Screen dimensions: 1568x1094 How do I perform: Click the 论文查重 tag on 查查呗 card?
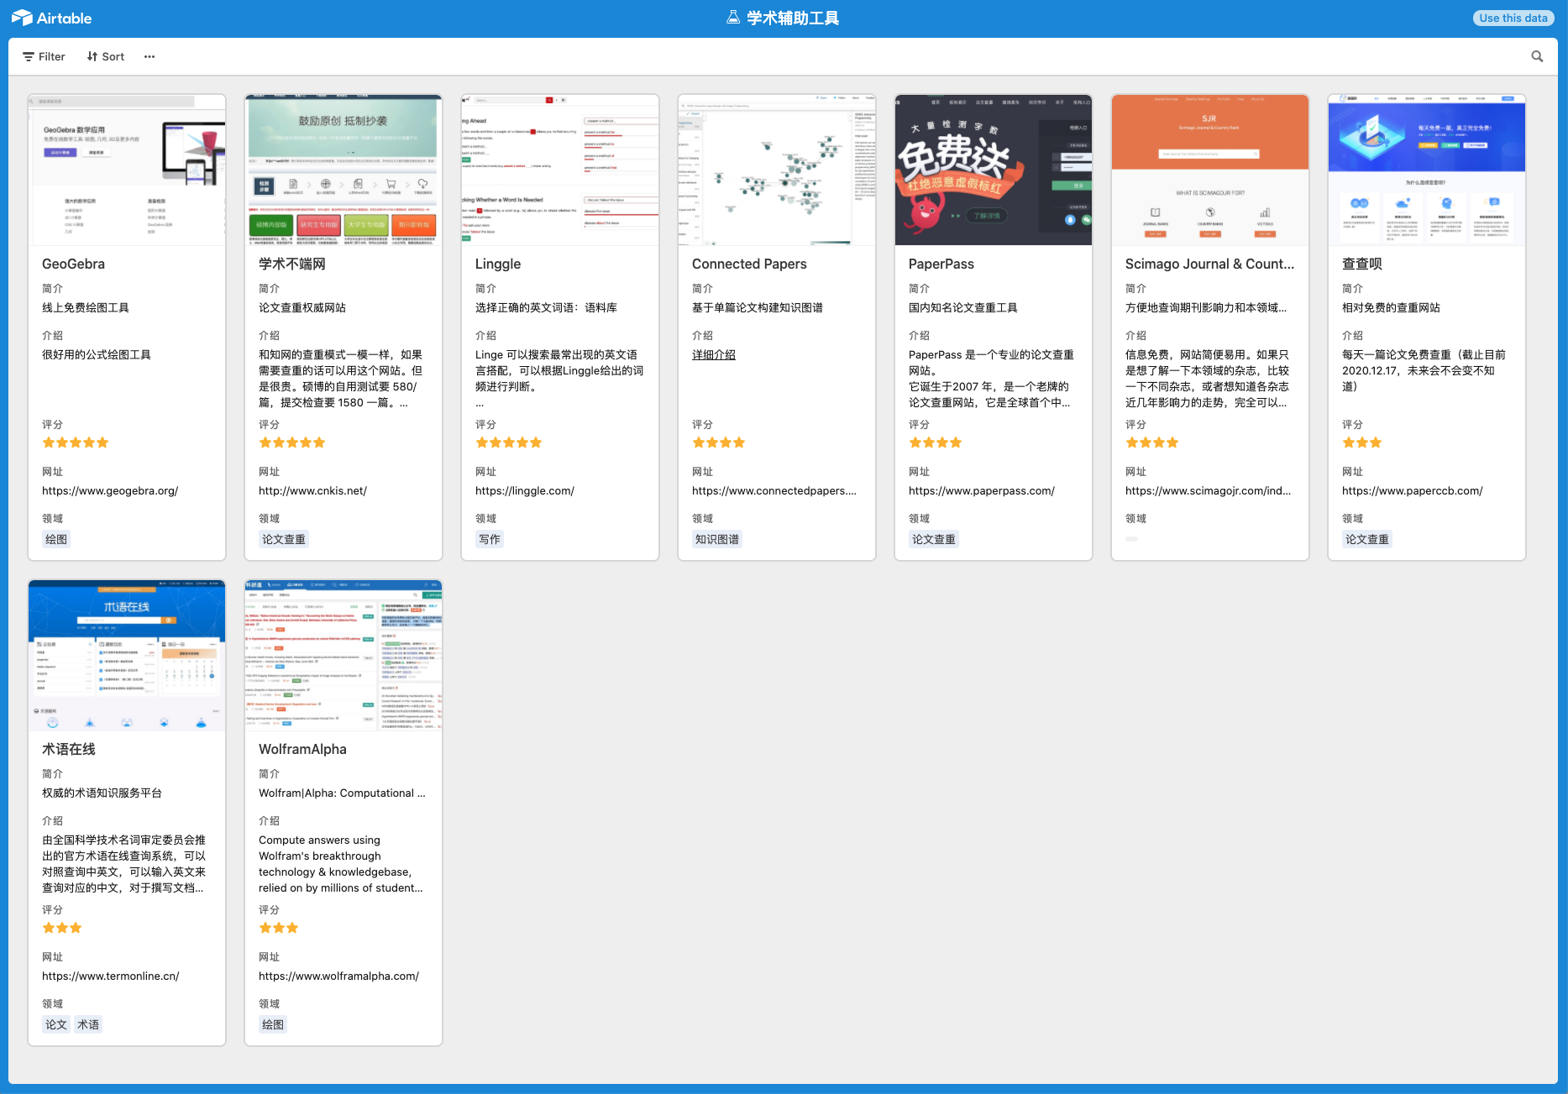1367,539
